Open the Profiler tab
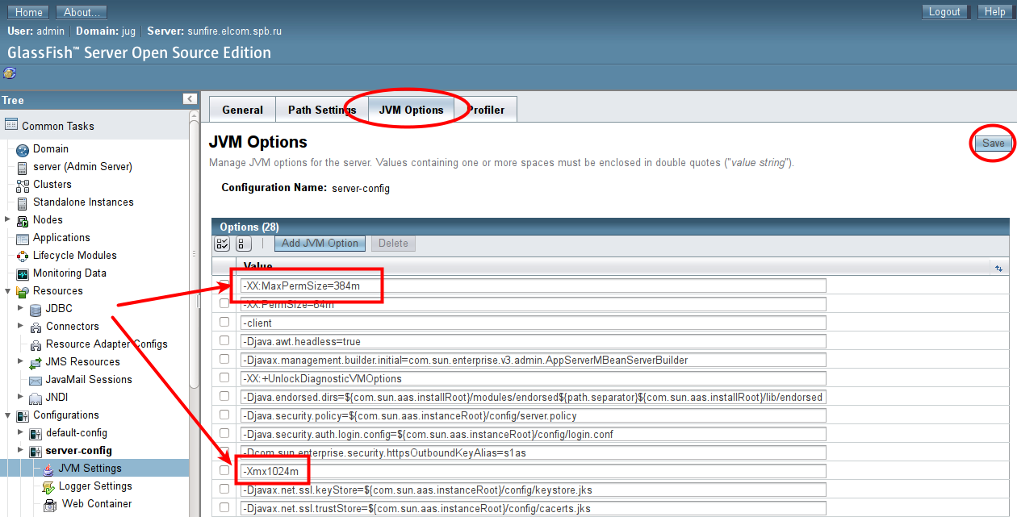1017x517 pixels. coord(487,110)
